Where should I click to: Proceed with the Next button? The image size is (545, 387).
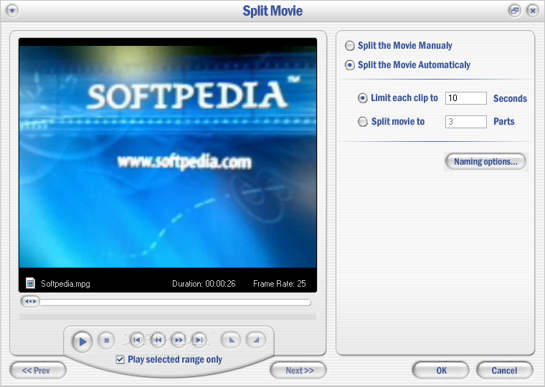point(298,371)
